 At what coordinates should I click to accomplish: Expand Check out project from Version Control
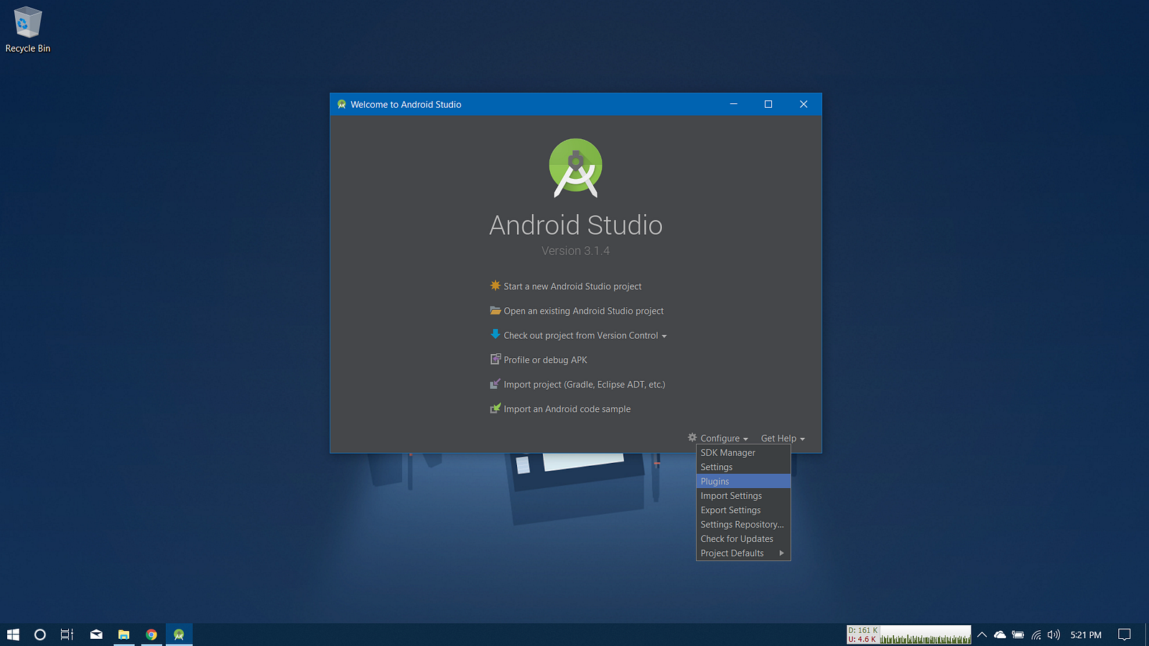point(585,335)
